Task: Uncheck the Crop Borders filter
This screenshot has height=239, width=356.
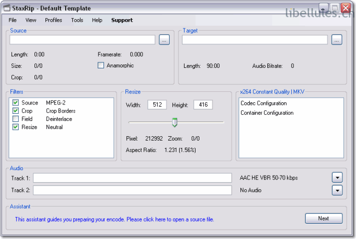Action: coord(15,110)
